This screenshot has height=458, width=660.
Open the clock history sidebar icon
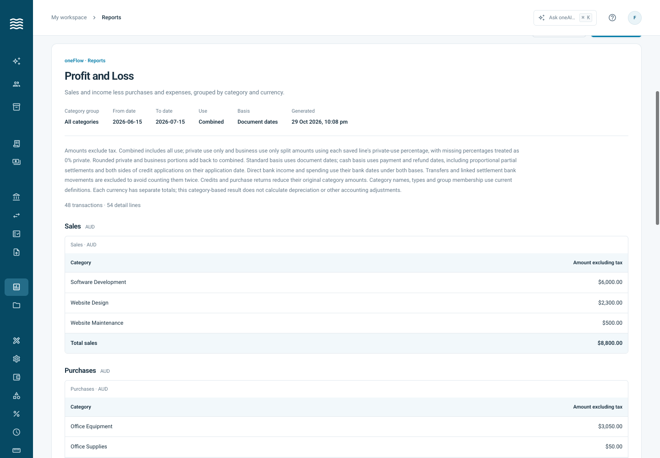pyautogui.click(x=16, y=432)
